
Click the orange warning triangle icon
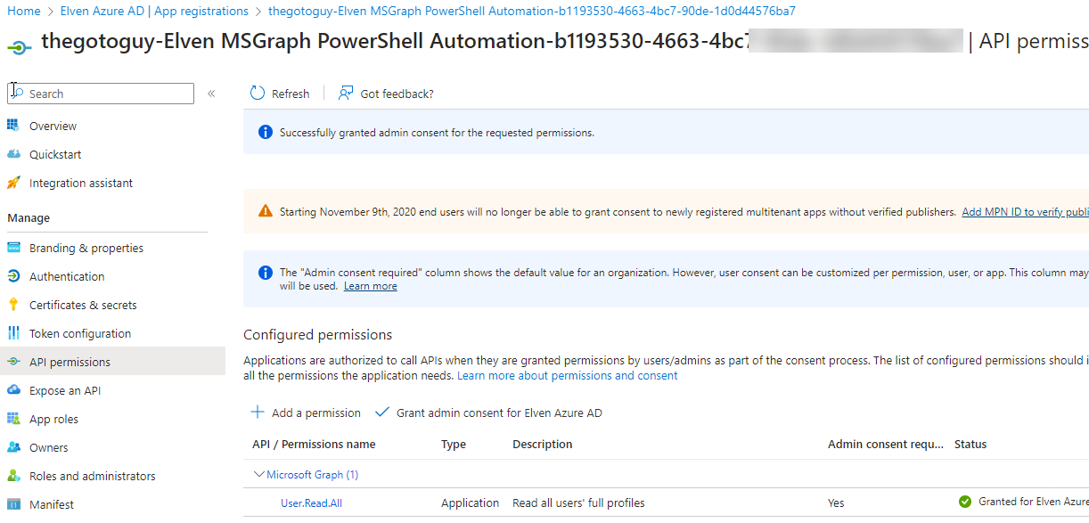click(x=265, y=211)
